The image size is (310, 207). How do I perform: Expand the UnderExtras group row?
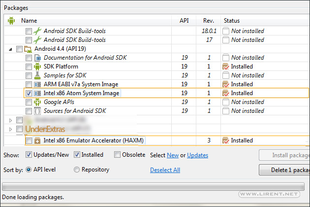pos(10,129)
